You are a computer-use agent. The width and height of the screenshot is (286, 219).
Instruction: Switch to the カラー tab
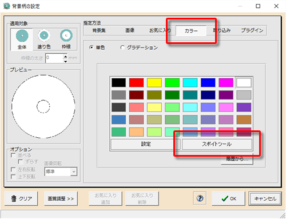tap(191, 31)
